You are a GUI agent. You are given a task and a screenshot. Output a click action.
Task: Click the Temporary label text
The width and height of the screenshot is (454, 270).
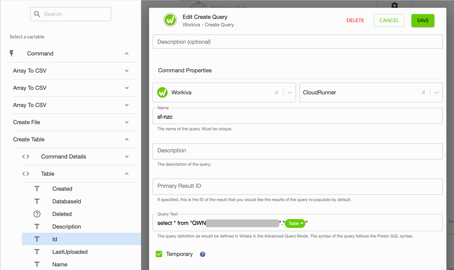pyautogui.click(x=179, y=254)
